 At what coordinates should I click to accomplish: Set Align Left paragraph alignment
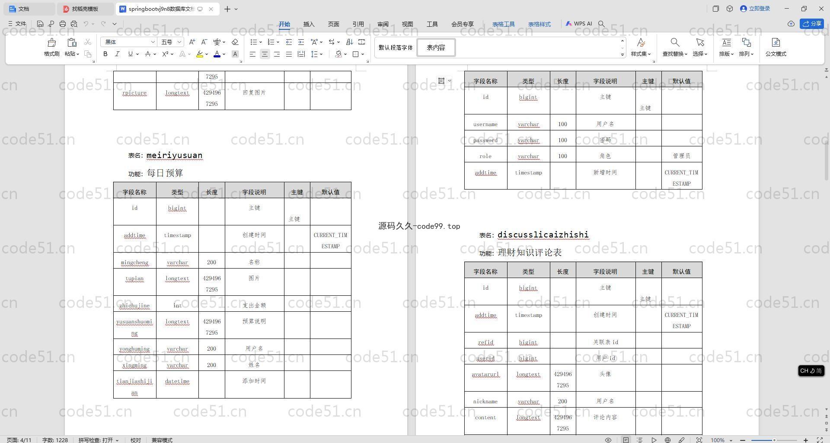point(252,54)
